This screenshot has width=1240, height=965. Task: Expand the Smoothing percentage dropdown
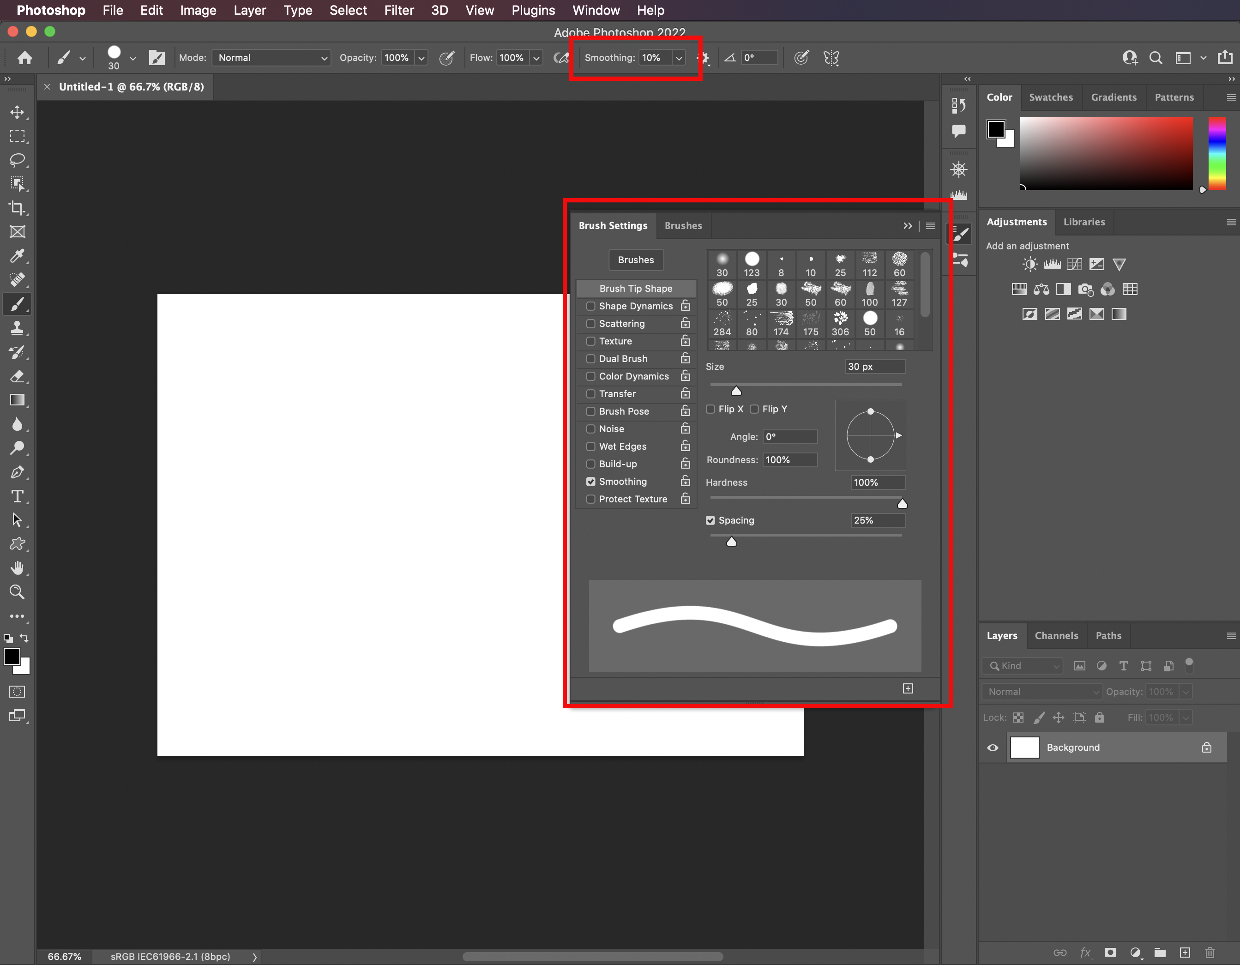tap(679, 57)
